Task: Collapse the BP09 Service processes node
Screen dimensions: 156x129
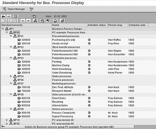Action: click(x=11, y=109)
